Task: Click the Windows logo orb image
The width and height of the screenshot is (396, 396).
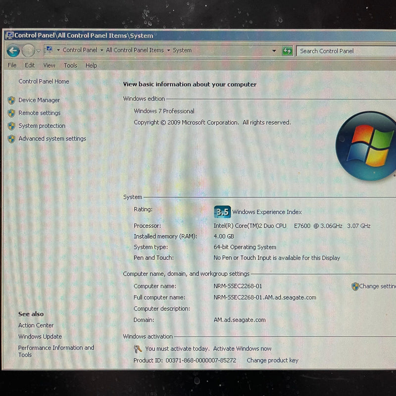Action: pos(366,146)
